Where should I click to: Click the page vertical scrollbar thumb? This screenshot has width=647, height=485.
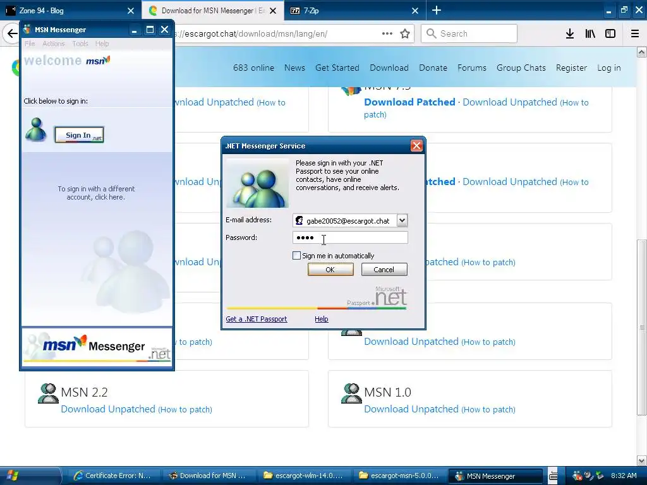(x=641, y=328)
